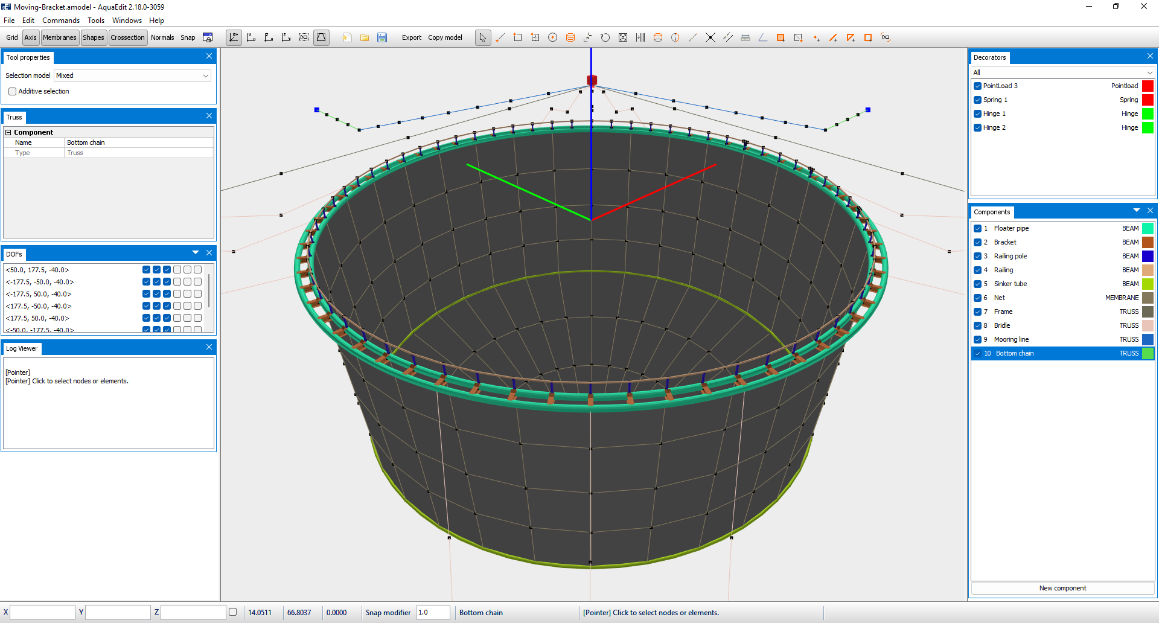1159x623 pixels.
Task: Select the add triangle membrane tool
Action: coord(851,37)
